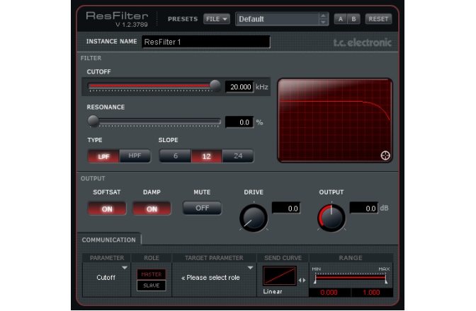Click the PRESETS label
Screen dimensions: 476x311
click(x=183, y=19)
